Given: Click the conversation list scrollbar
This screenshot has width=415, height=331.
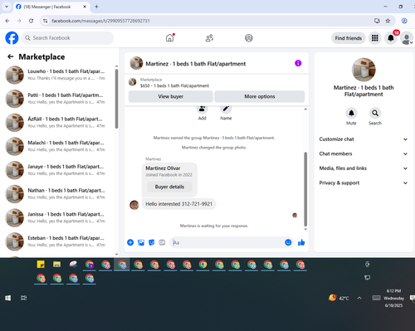Looking at the screenshot, I should pyautogui.click(x=116, y=99).
